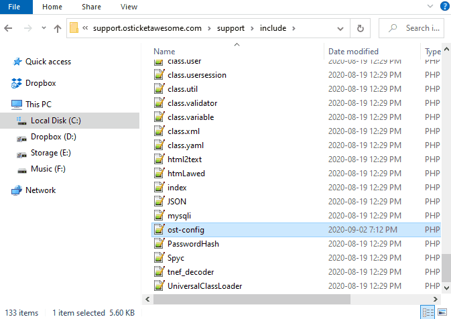The width and height of the screenshot is (451, 319).
Task: Click include folder in breadcrumb
Action: click(273, 28)
